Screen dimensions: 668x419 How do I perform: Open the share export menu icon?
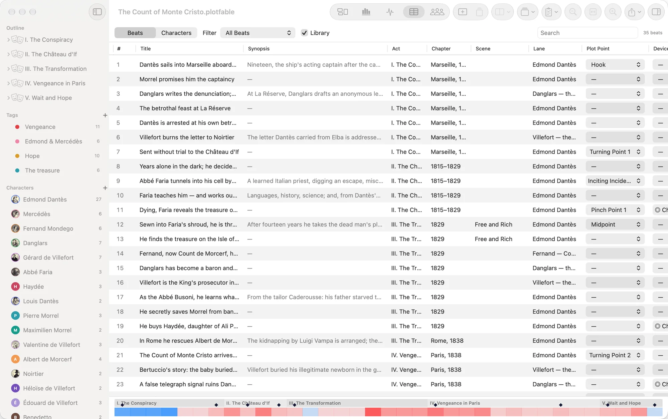tap(634, 12)
